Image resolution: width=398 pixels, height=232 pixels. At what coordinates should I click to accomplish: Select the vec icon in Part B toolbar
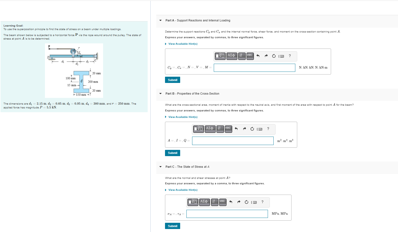tap(228, 129)
